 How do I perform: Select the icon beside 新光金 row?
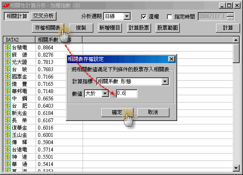coord(8,113)
